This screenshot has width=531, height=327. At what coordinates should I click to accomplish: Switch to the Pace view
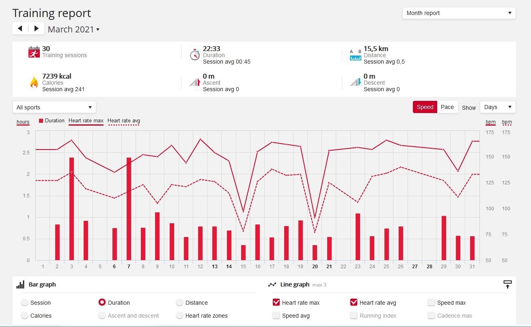coord(447,107)
